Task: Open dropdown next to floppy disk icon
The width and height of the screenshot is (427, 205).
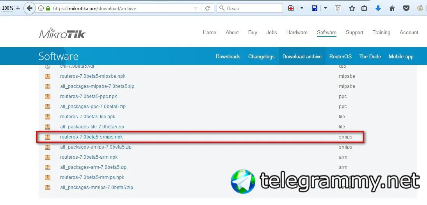Action: (x=325, y=9)
